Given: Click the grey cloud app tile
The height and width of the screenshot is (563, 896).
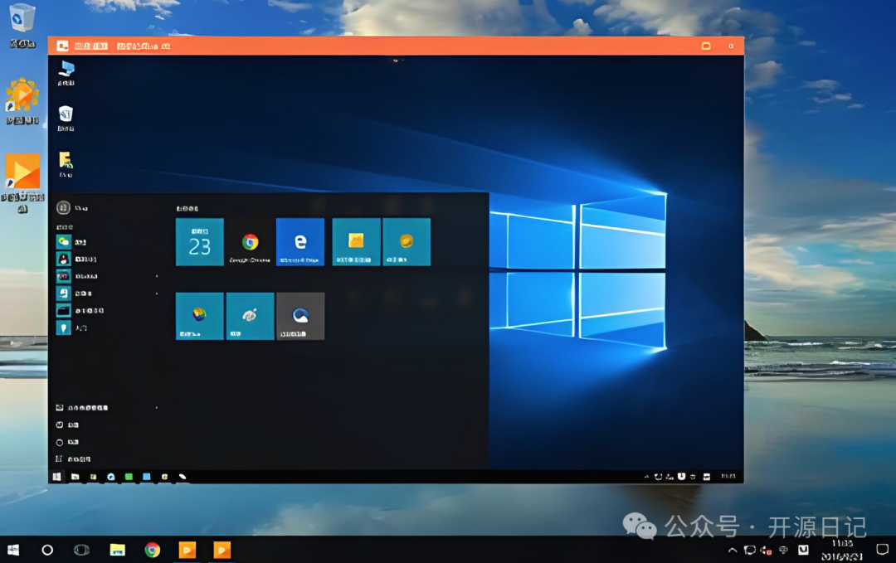Looking at the screenshot, I should [300, 316].
